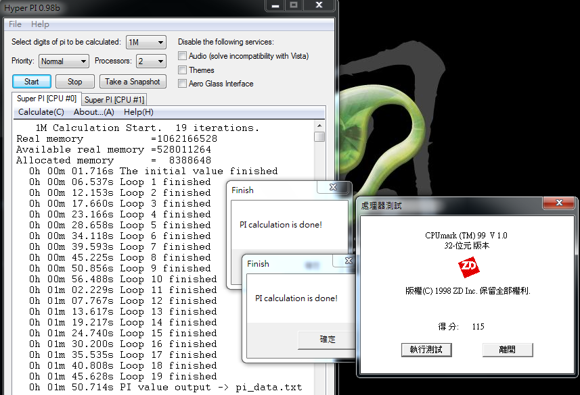The width and height of the screenshot is (580, 395).
Task: Confirm with the 確定 button
Action: pos(327,339)
